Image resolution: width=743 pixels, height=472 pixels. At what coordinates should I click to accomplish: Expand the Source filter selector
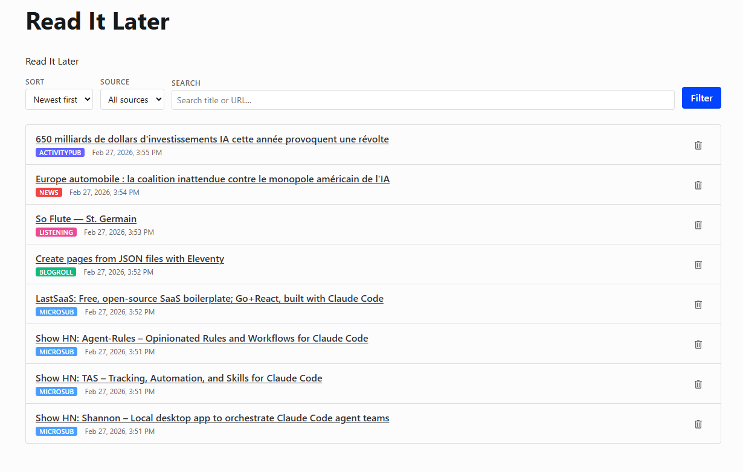coord(132,99)
